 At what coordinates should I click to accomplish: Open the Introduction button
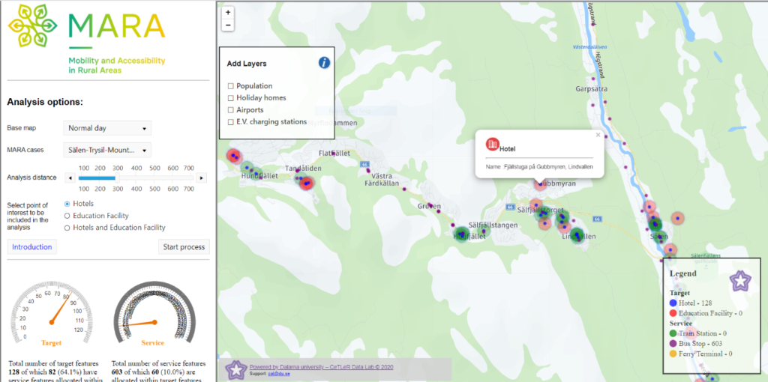32,247
